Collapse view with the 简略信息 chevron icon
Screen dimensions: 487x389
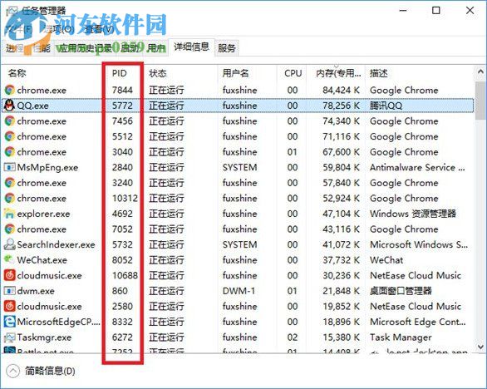click(13, 371)
